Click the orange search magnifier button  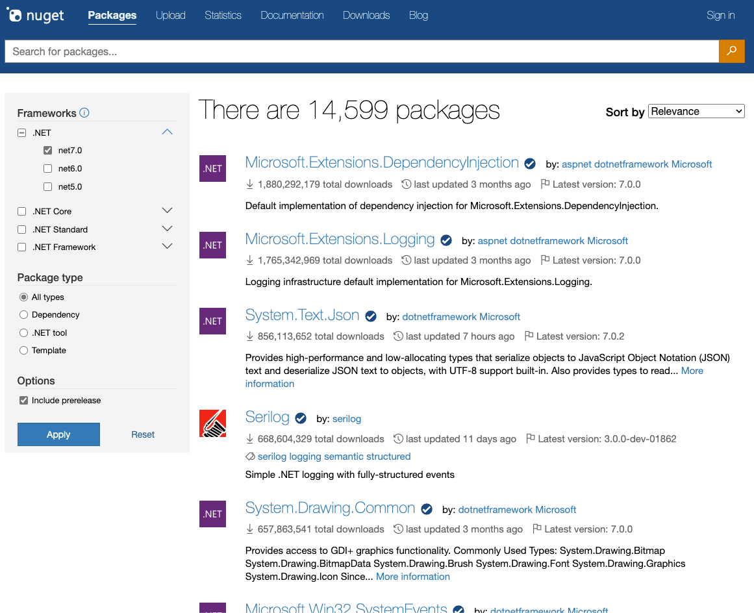click(731, 51)
